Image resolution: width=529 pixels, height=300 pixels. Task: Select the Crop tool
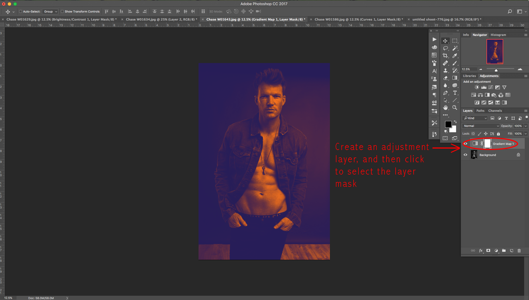point(445,56)
